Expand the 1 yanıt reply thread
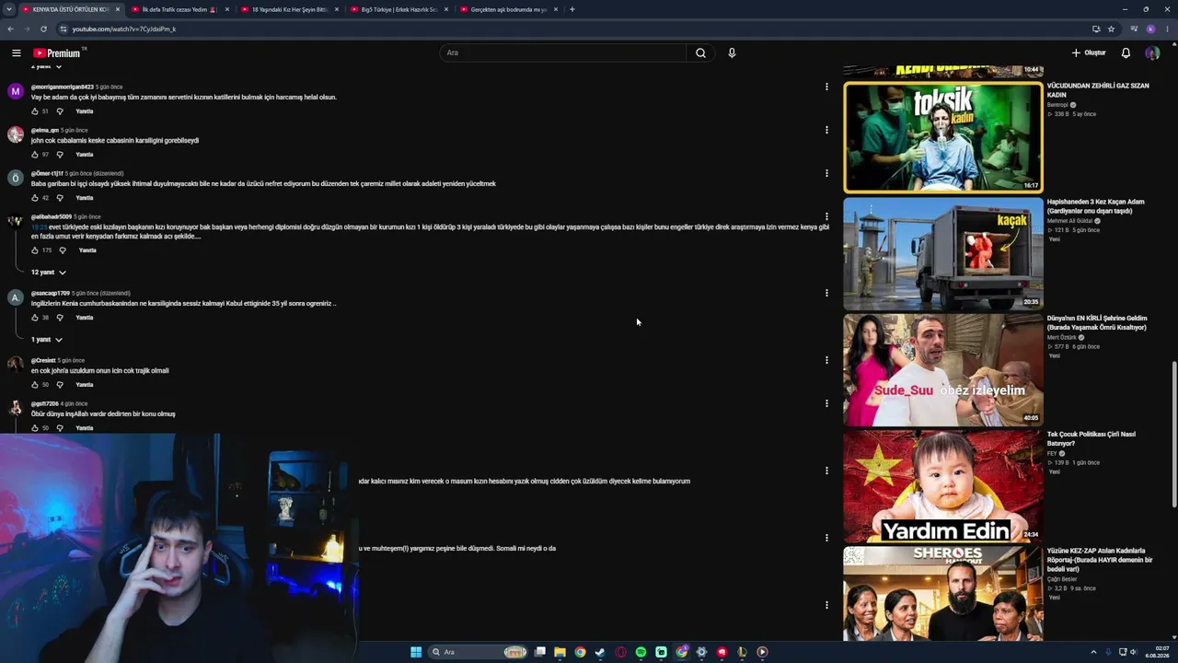This screenshot has width=1178, height=663. pos(46,340)
